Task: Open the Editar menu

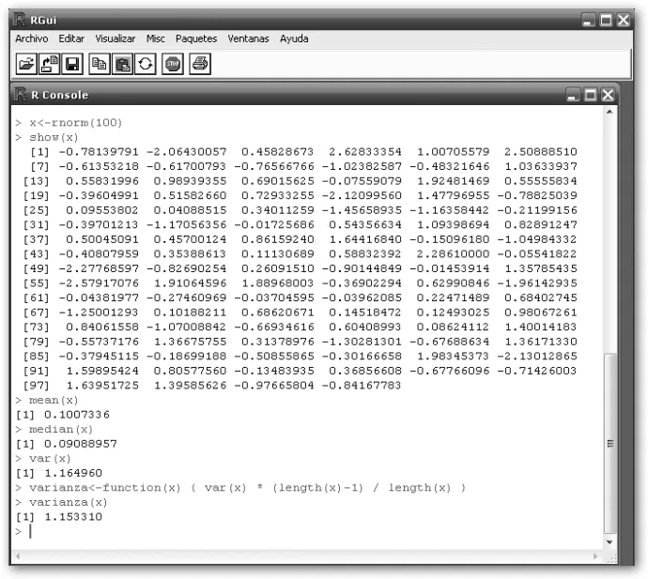Action: [71, 38]
